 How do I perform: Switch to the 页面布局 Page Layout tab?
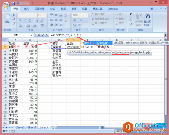(39, 9)
